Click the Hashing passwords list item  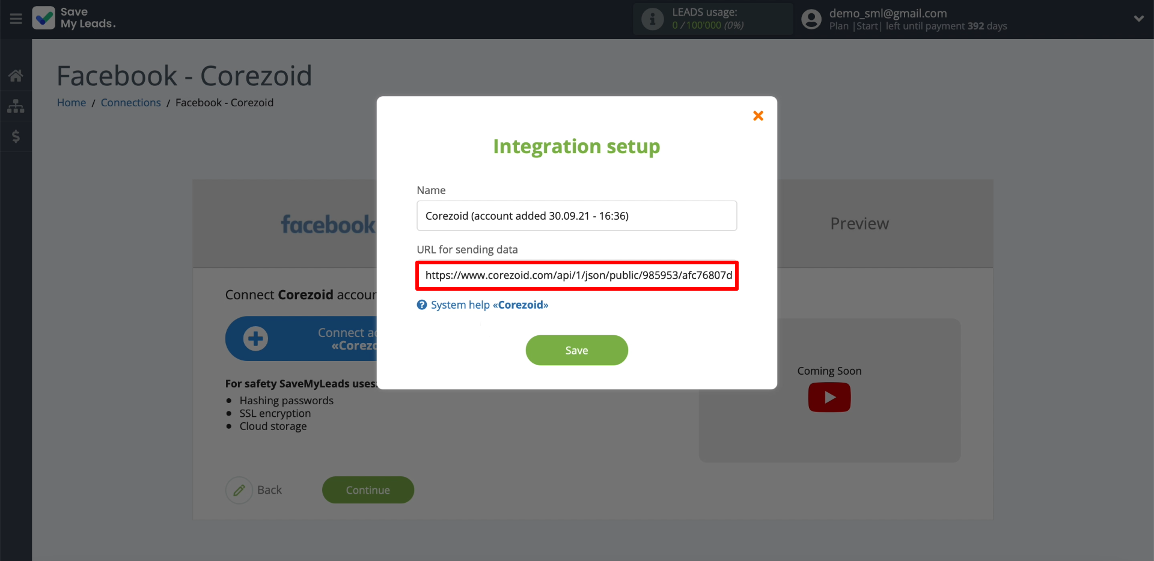[x=286, y=401]
